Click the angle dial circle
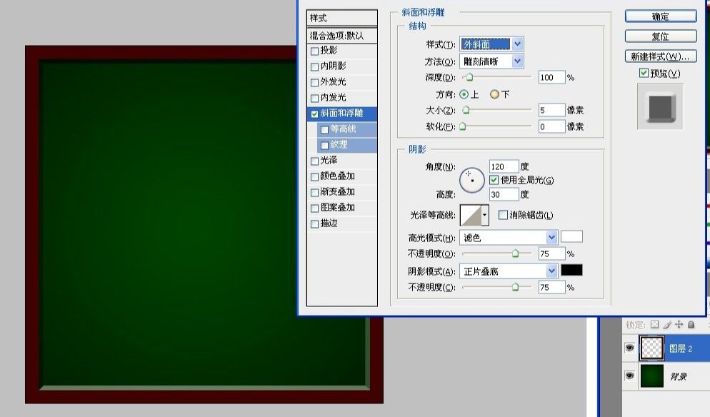This screenshot has height=417, width=710. click(x=472, y=180)
